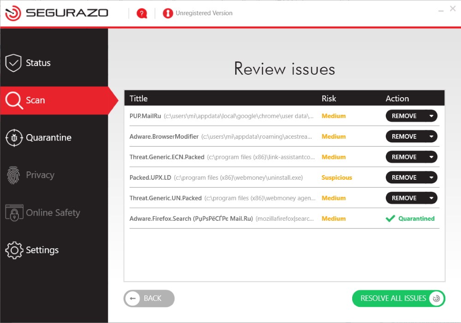461x323 pixels.
Task: Select the Threat.Generic.ECN.Packed issue title
Action: click(x=167, y=157)
